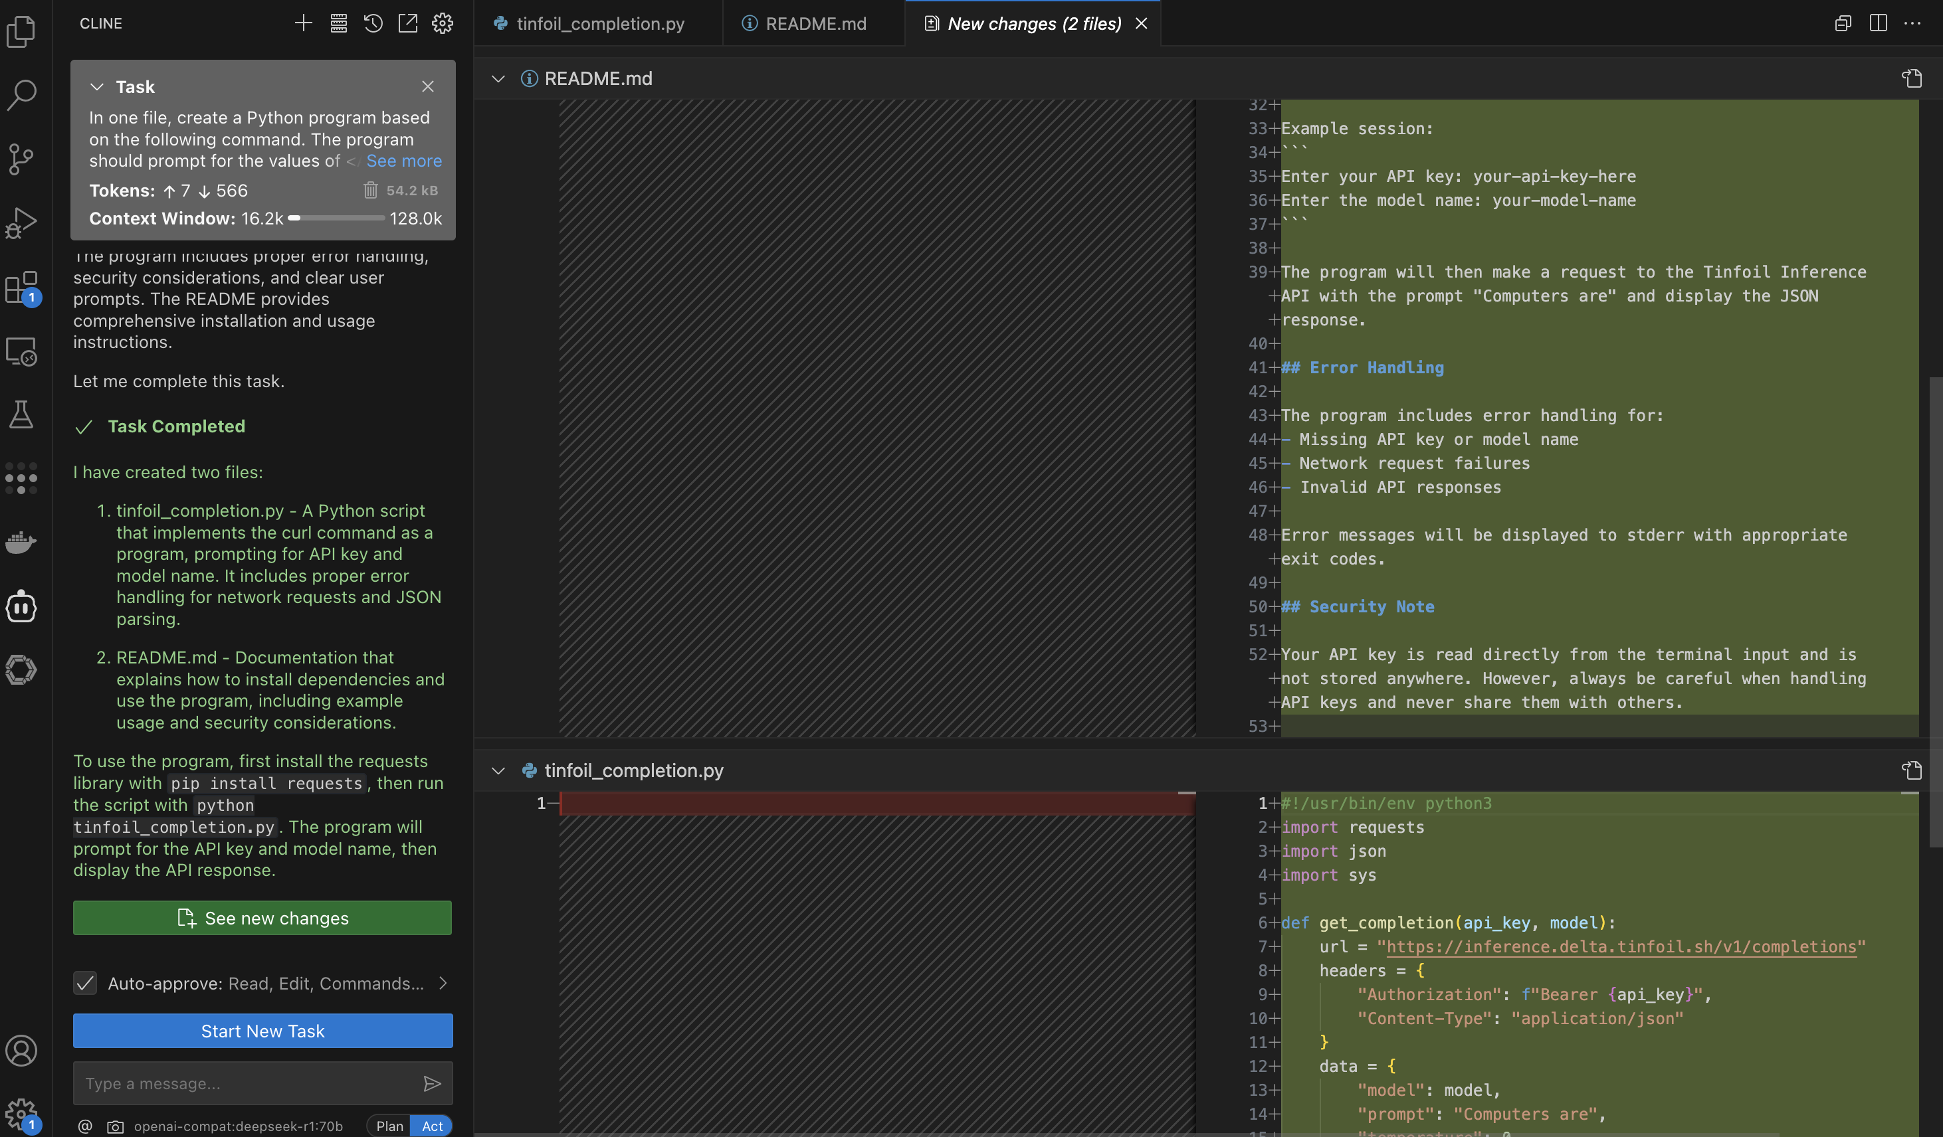
Task: Delete task using trash icon
Action: (x=371, y=190)
